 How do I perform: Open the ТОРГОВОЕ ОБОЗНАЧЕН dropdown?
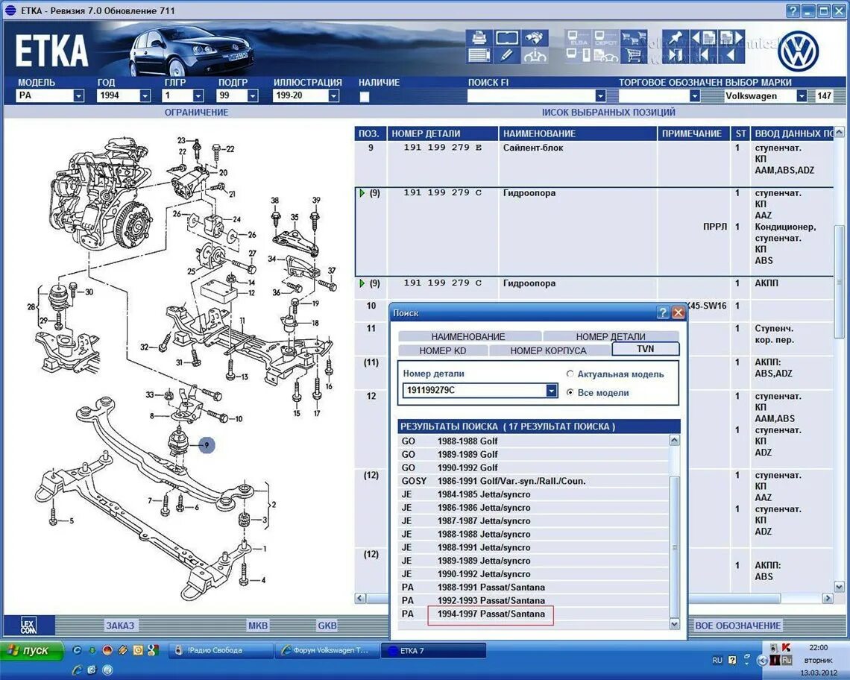[694, 96]
